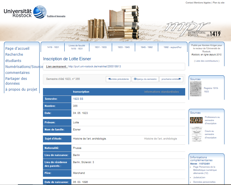Go to prochaine entrée
Viewport: 231px width, 185px height.
click(171, 79)
